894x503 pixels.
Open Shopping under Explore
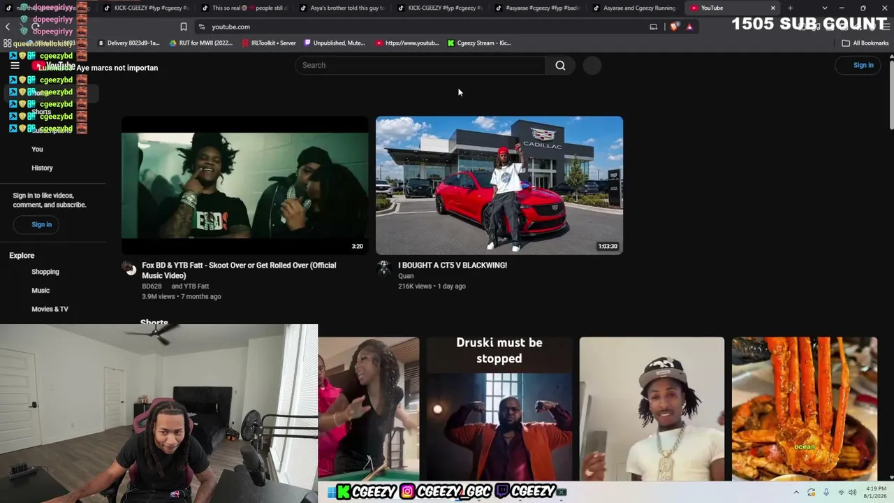tap(45, 272)
